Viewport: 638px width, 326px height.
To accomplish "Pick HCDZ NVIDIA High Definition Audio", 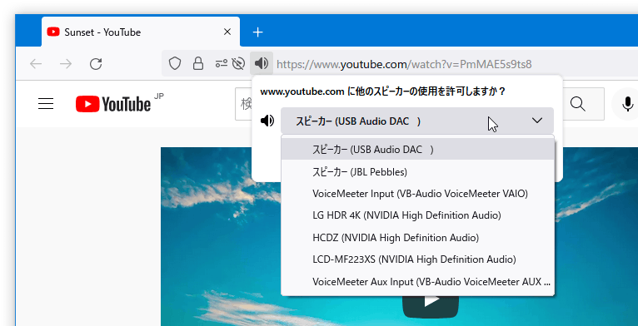I will [417, 237].
